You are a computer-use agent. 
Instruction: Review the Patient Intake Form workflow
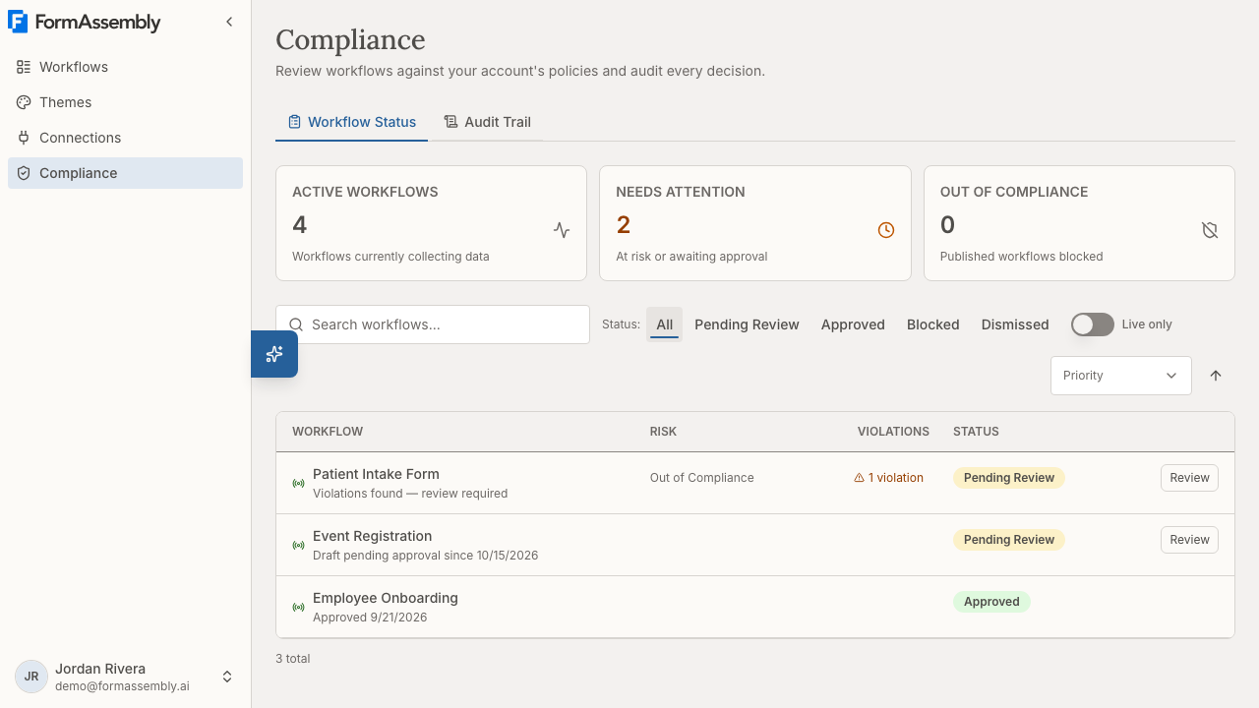(1189, 478)
